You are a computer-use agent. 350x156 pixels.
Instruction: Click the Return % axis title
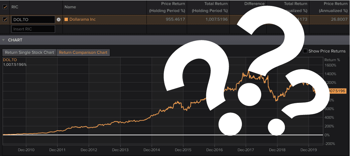(332, 60)
